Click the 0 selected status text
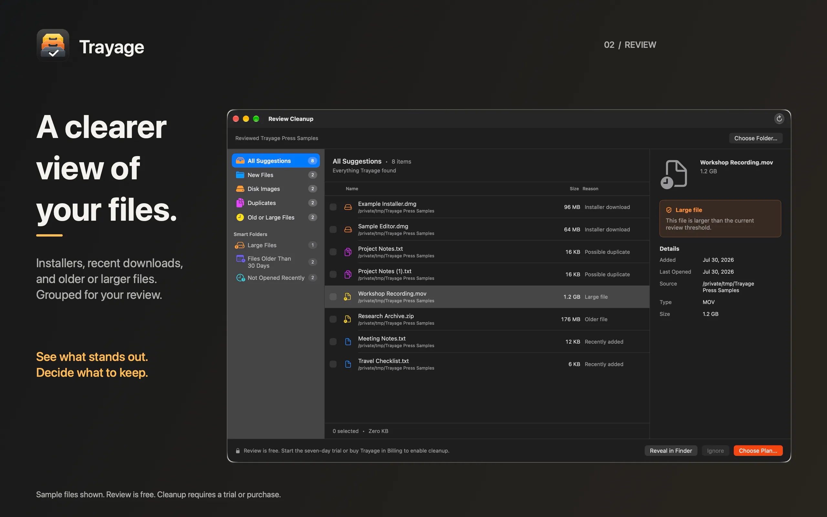Viewport: 827px width, 517px height. [345, 431]
